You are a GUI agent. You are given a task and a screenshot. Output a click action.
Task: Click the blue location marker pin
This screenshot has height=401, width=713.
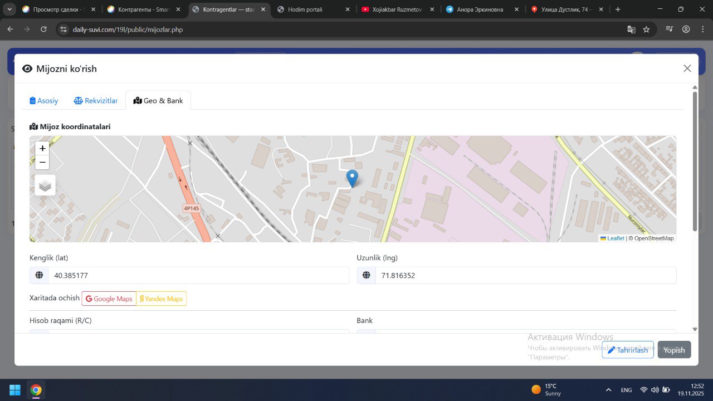click(x=352, y=178)
